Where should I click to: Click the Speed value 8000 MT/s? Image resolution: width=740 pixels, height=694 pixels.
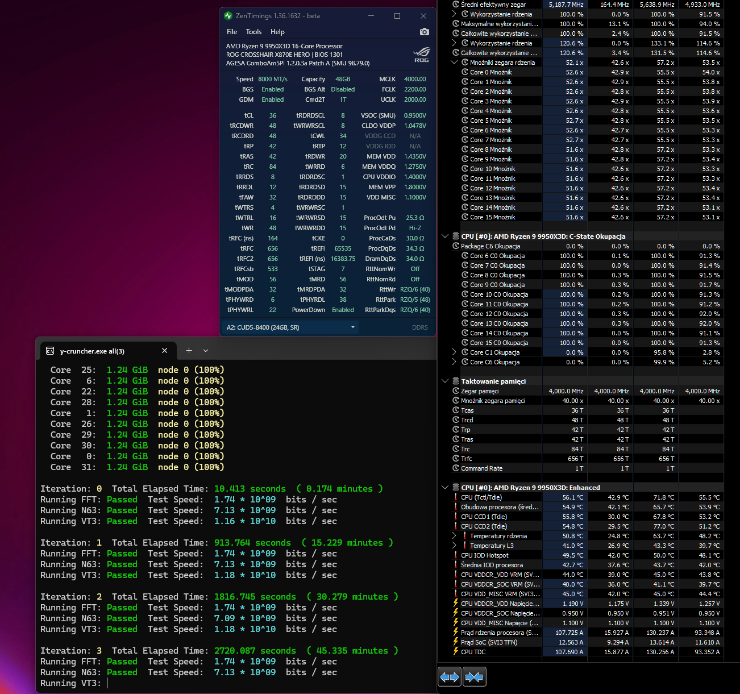(273, 79)
